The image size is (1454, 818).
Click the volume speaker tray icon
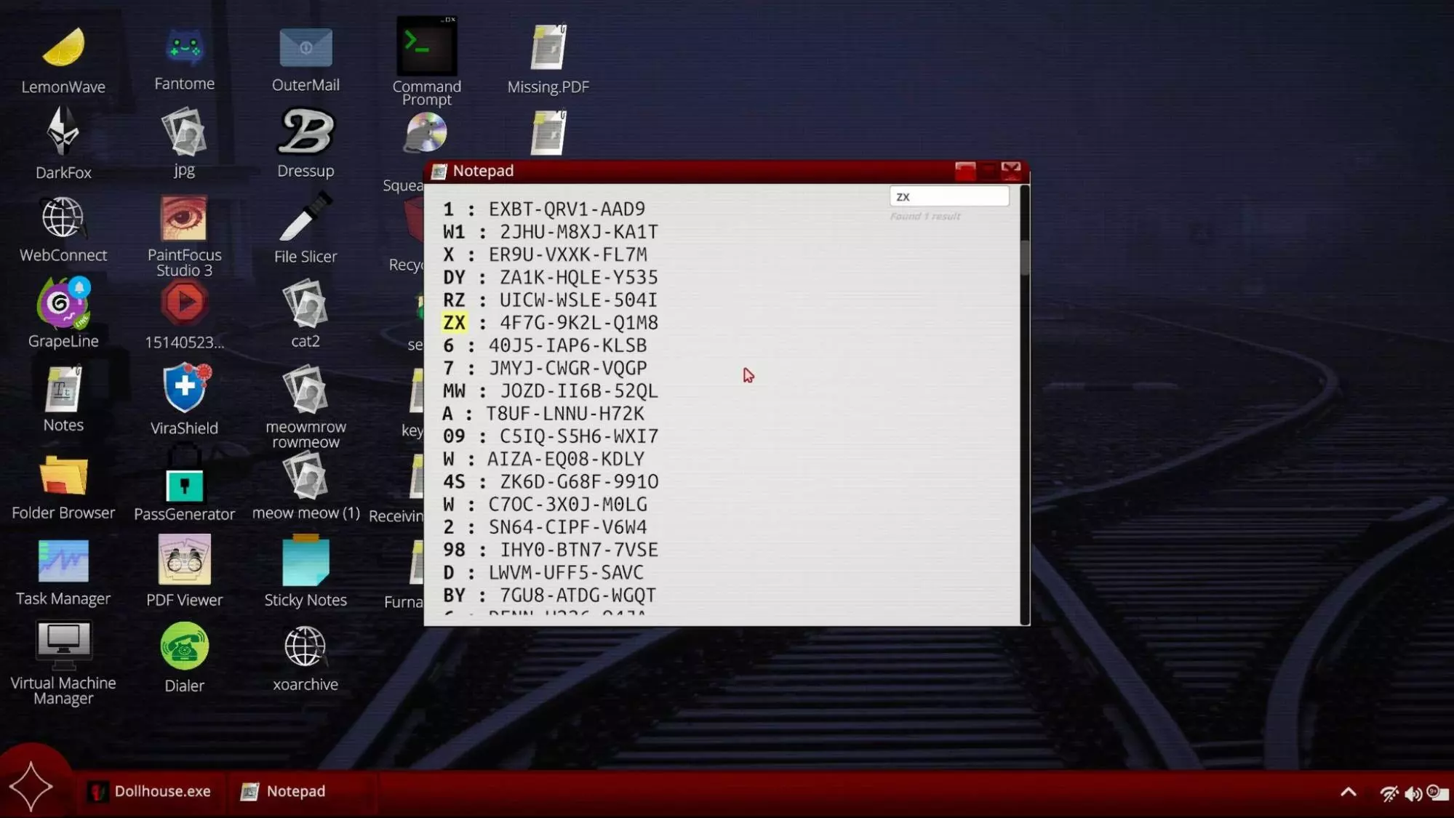point(1413,794)
